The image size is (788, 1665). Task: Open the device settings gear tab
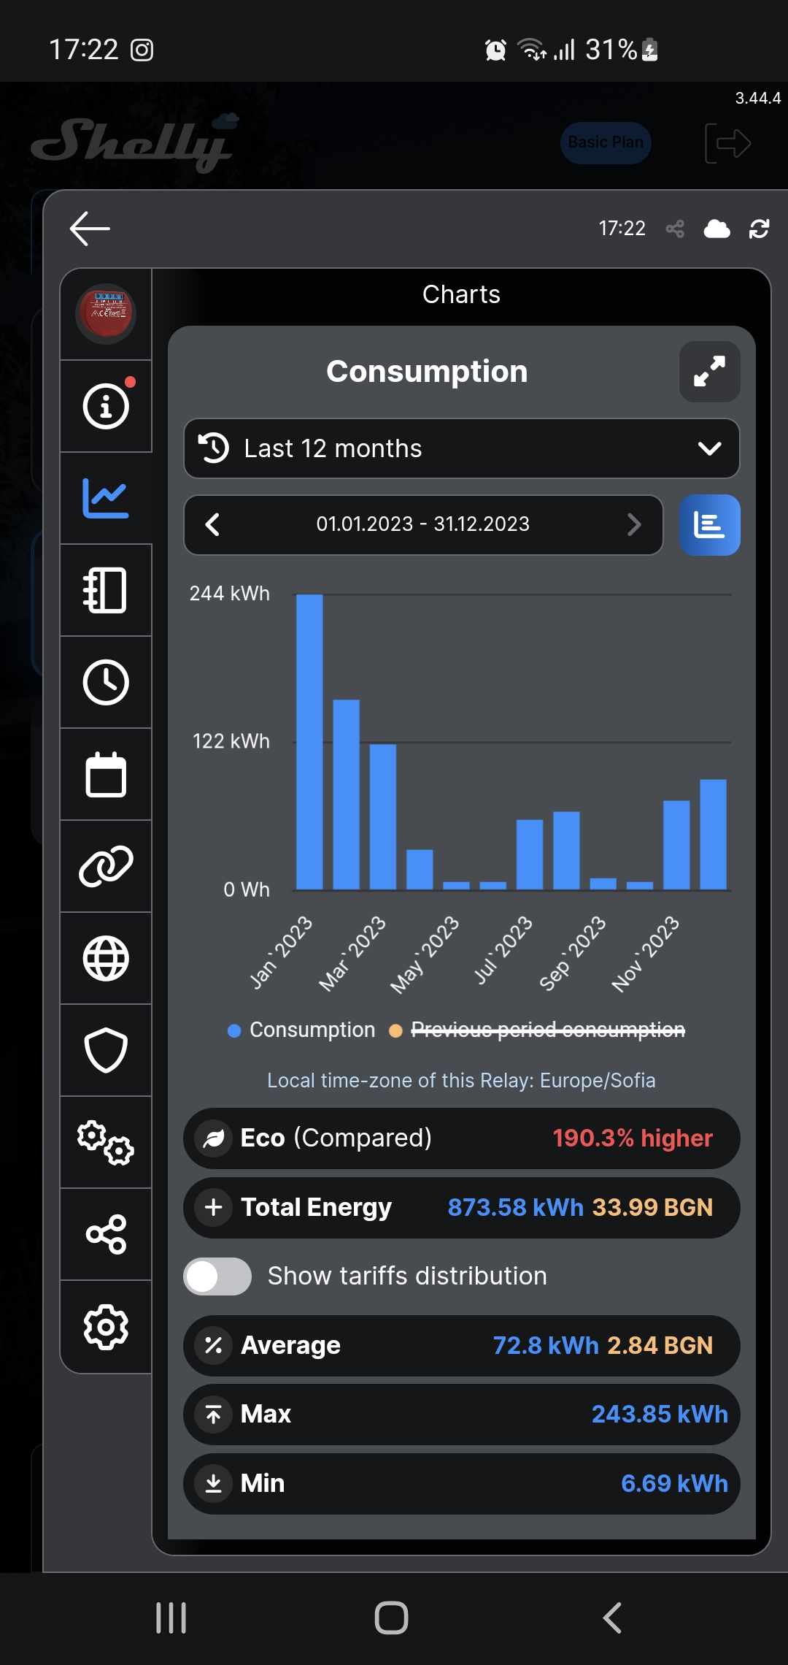point(106,1326)
